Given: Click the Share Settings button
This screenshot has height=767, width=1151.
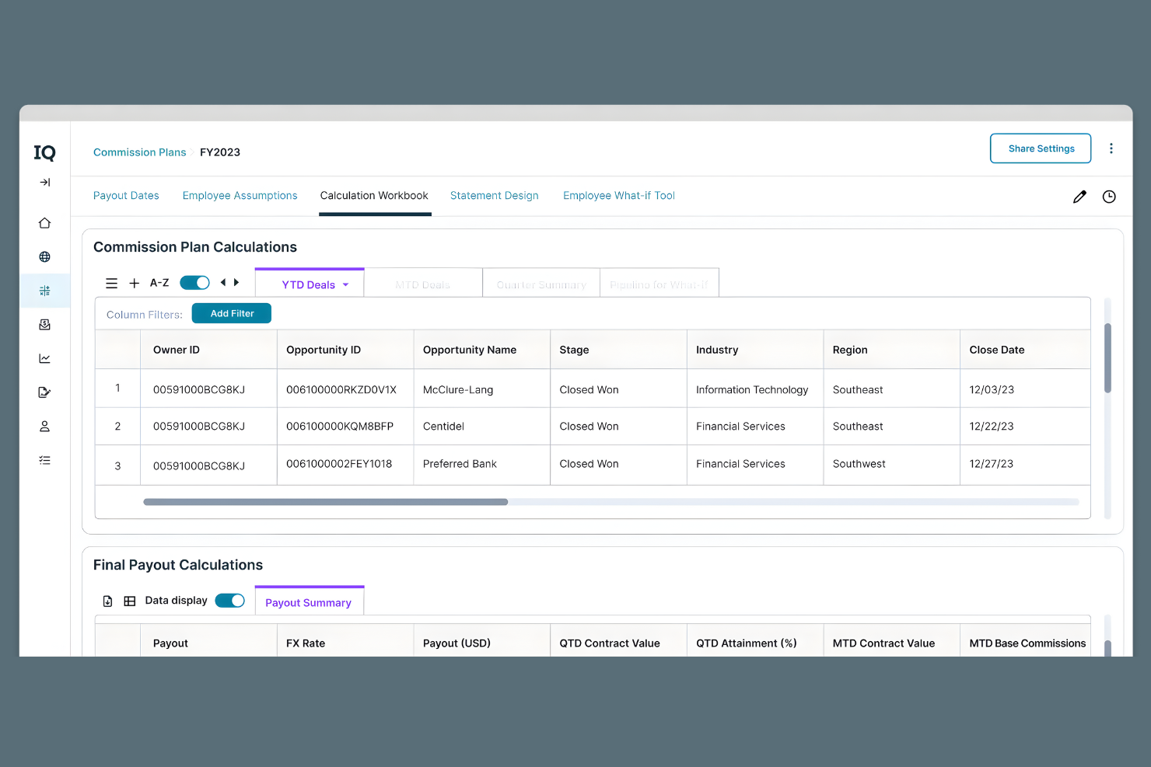Looking at the screenshot, I should [1041, 148].
